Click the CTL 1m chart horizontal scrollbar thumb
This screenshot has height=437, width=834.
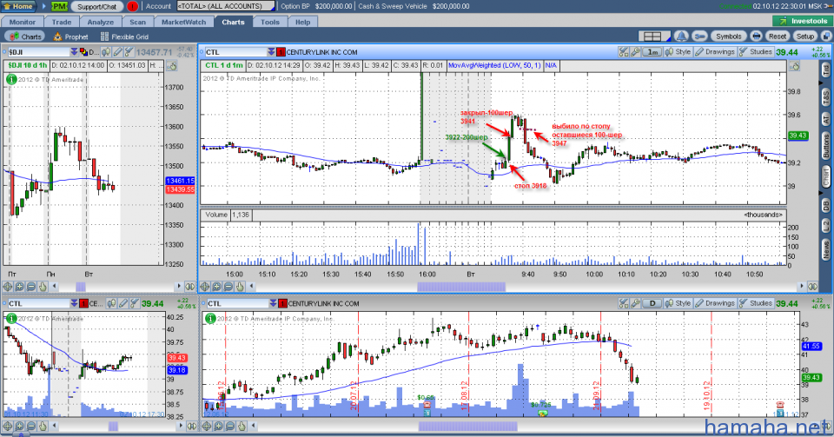[461, 287]
